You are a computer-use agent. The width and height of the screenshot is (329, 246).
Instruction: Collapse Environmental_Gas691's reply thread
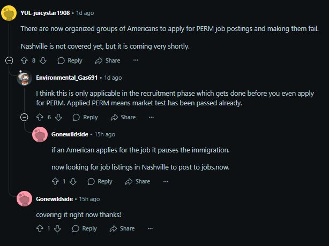(x=24, y=117)
